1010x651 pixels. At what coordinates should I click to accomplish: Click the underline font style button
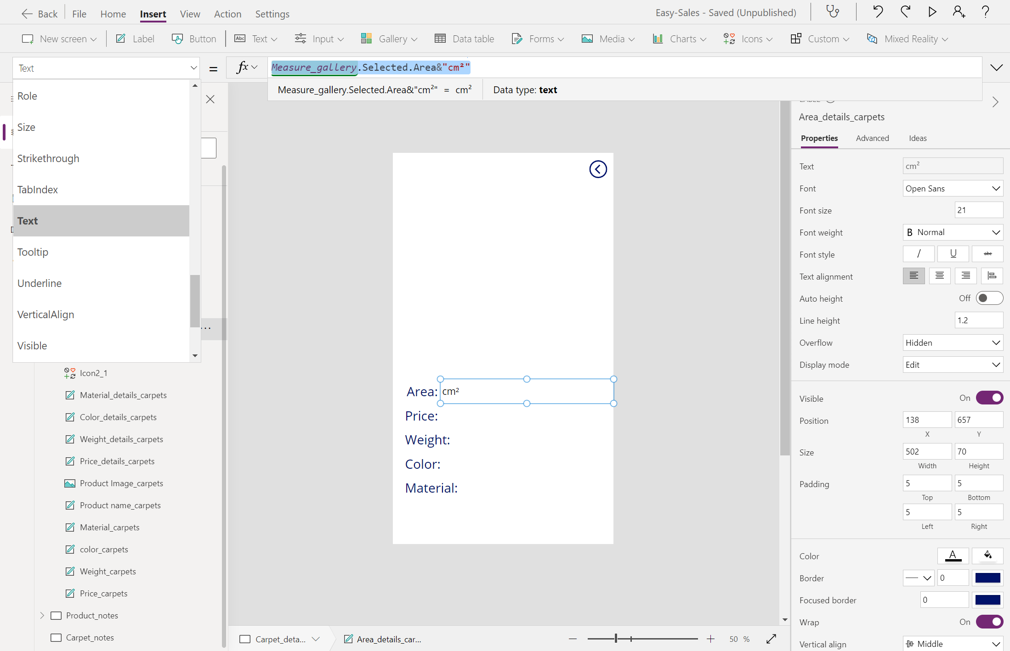[953, 254]
